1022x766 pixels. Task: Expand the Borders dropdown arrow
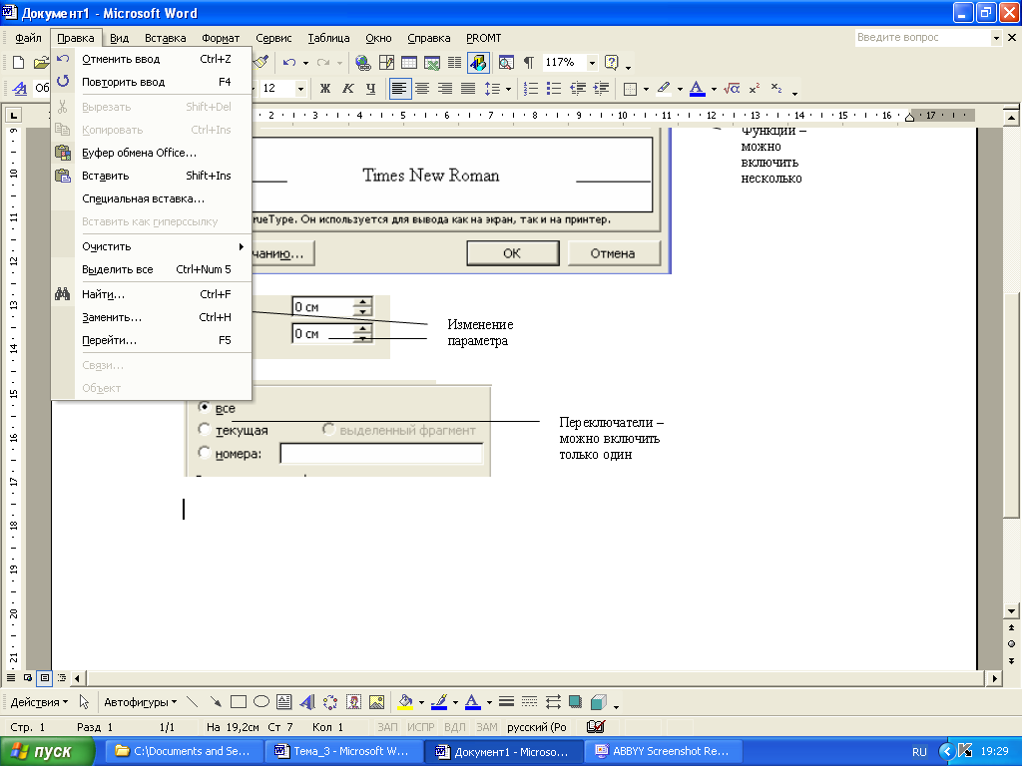click(646, 89)
